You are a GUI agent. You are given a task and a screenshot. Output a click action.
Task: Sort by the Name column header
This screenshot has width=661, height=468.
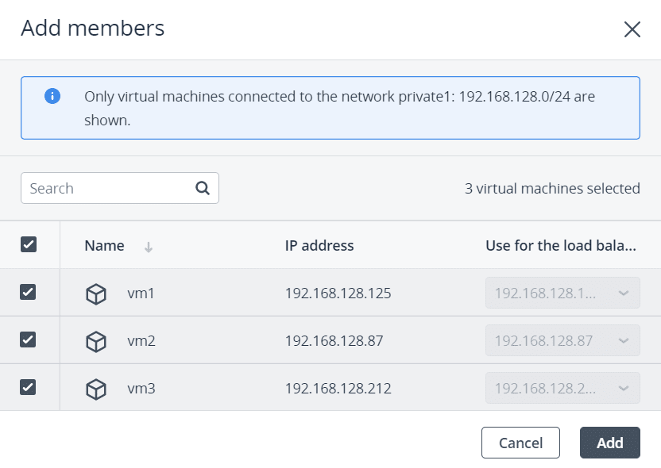click(104, 246)
